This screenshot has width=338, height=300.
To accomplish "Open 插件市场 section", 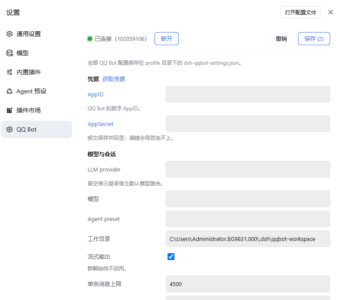I will tap(36, 110).
